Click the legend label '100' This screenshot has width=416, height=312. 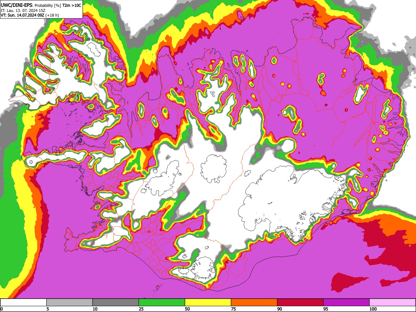373,309
